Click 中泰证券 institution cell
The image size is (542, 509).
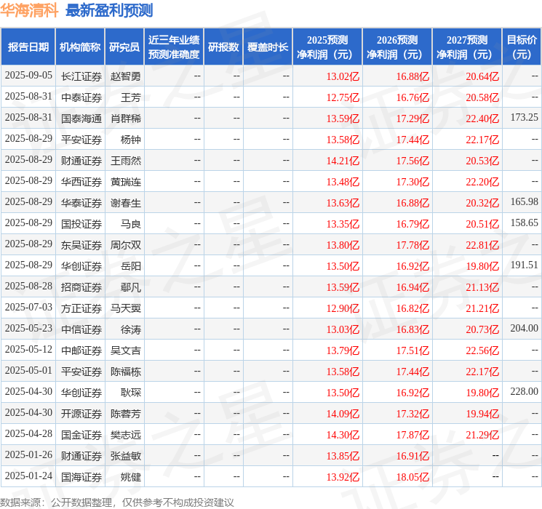(x=81, y=97)
